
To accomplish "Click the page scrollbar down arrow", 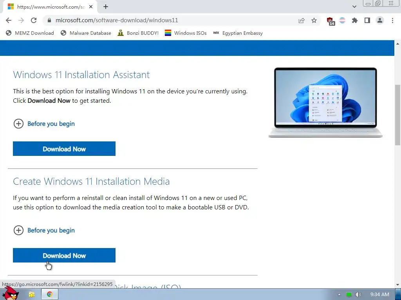I will pos(398,285).
